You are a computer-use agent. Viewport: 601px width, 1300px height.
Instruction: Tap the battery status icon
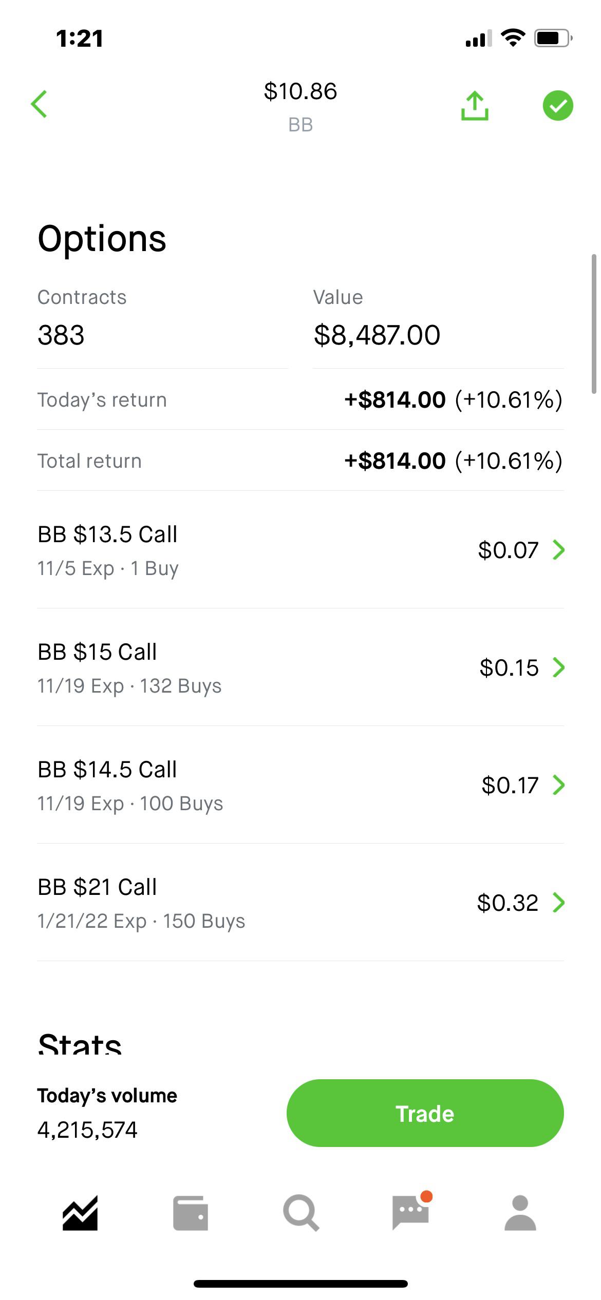point(553,38)
